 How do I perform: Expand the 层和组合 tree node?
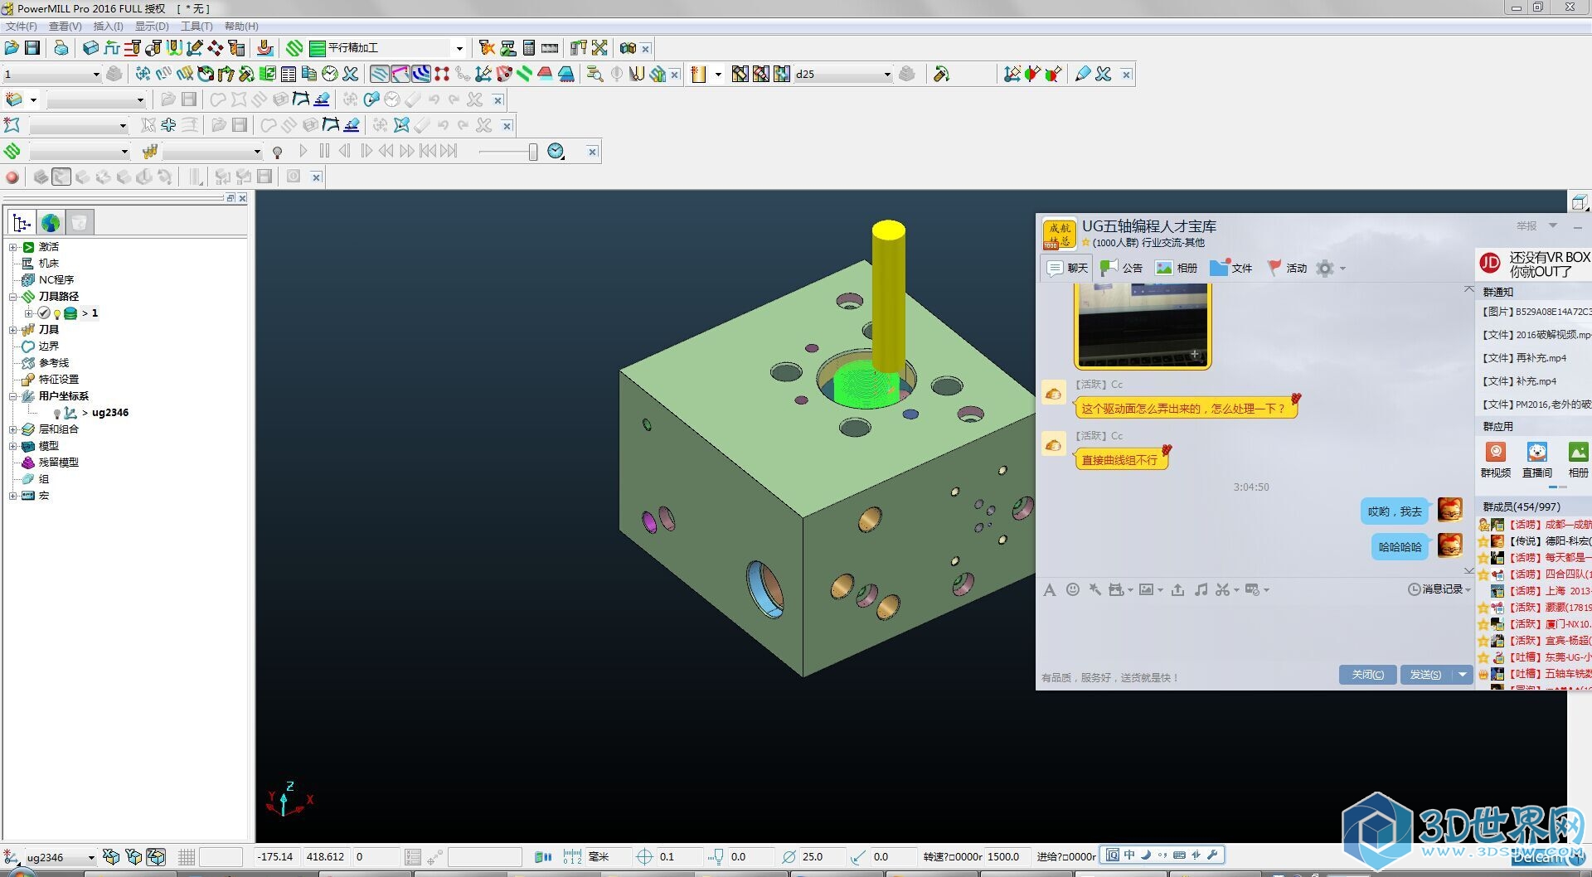[x=12, y=429]
